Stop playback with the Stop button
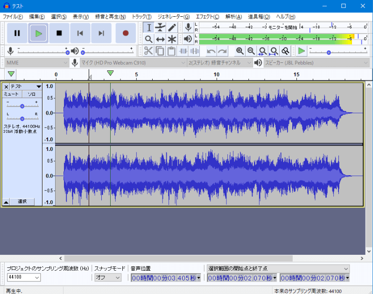 click(x=59, y=33)
